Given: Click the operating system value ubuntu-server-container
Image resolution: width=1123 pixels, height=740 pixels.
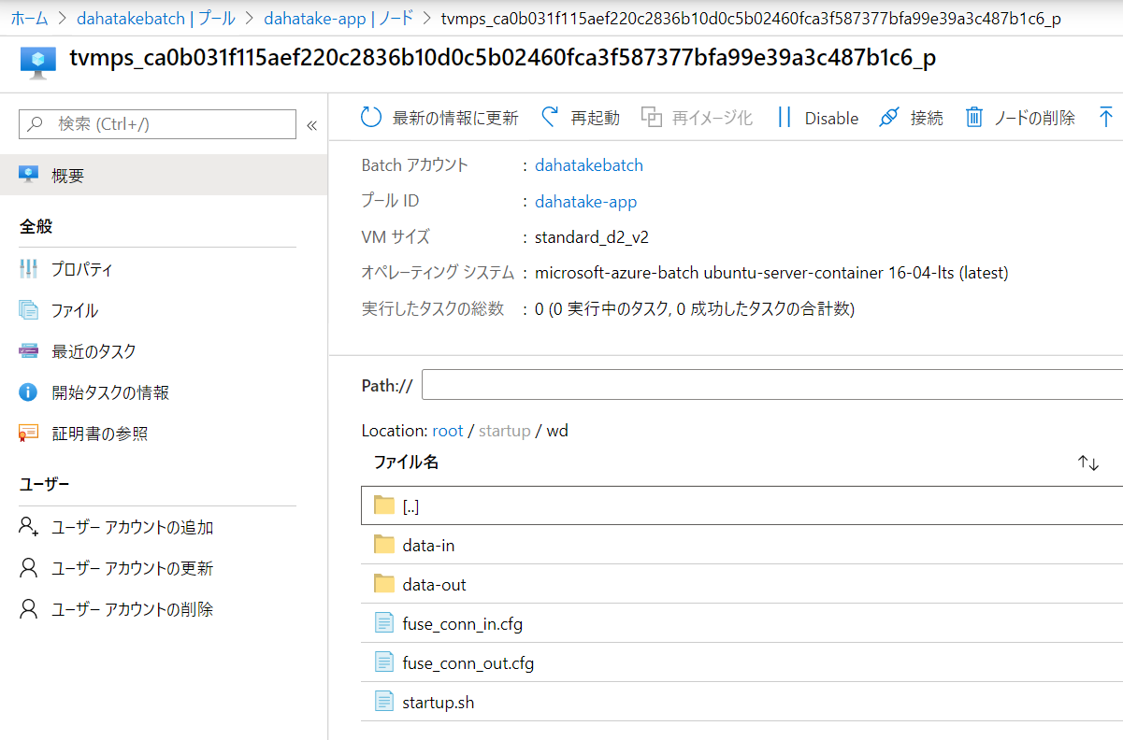Looking at the screenshot, I should click(x=771, y=273).
